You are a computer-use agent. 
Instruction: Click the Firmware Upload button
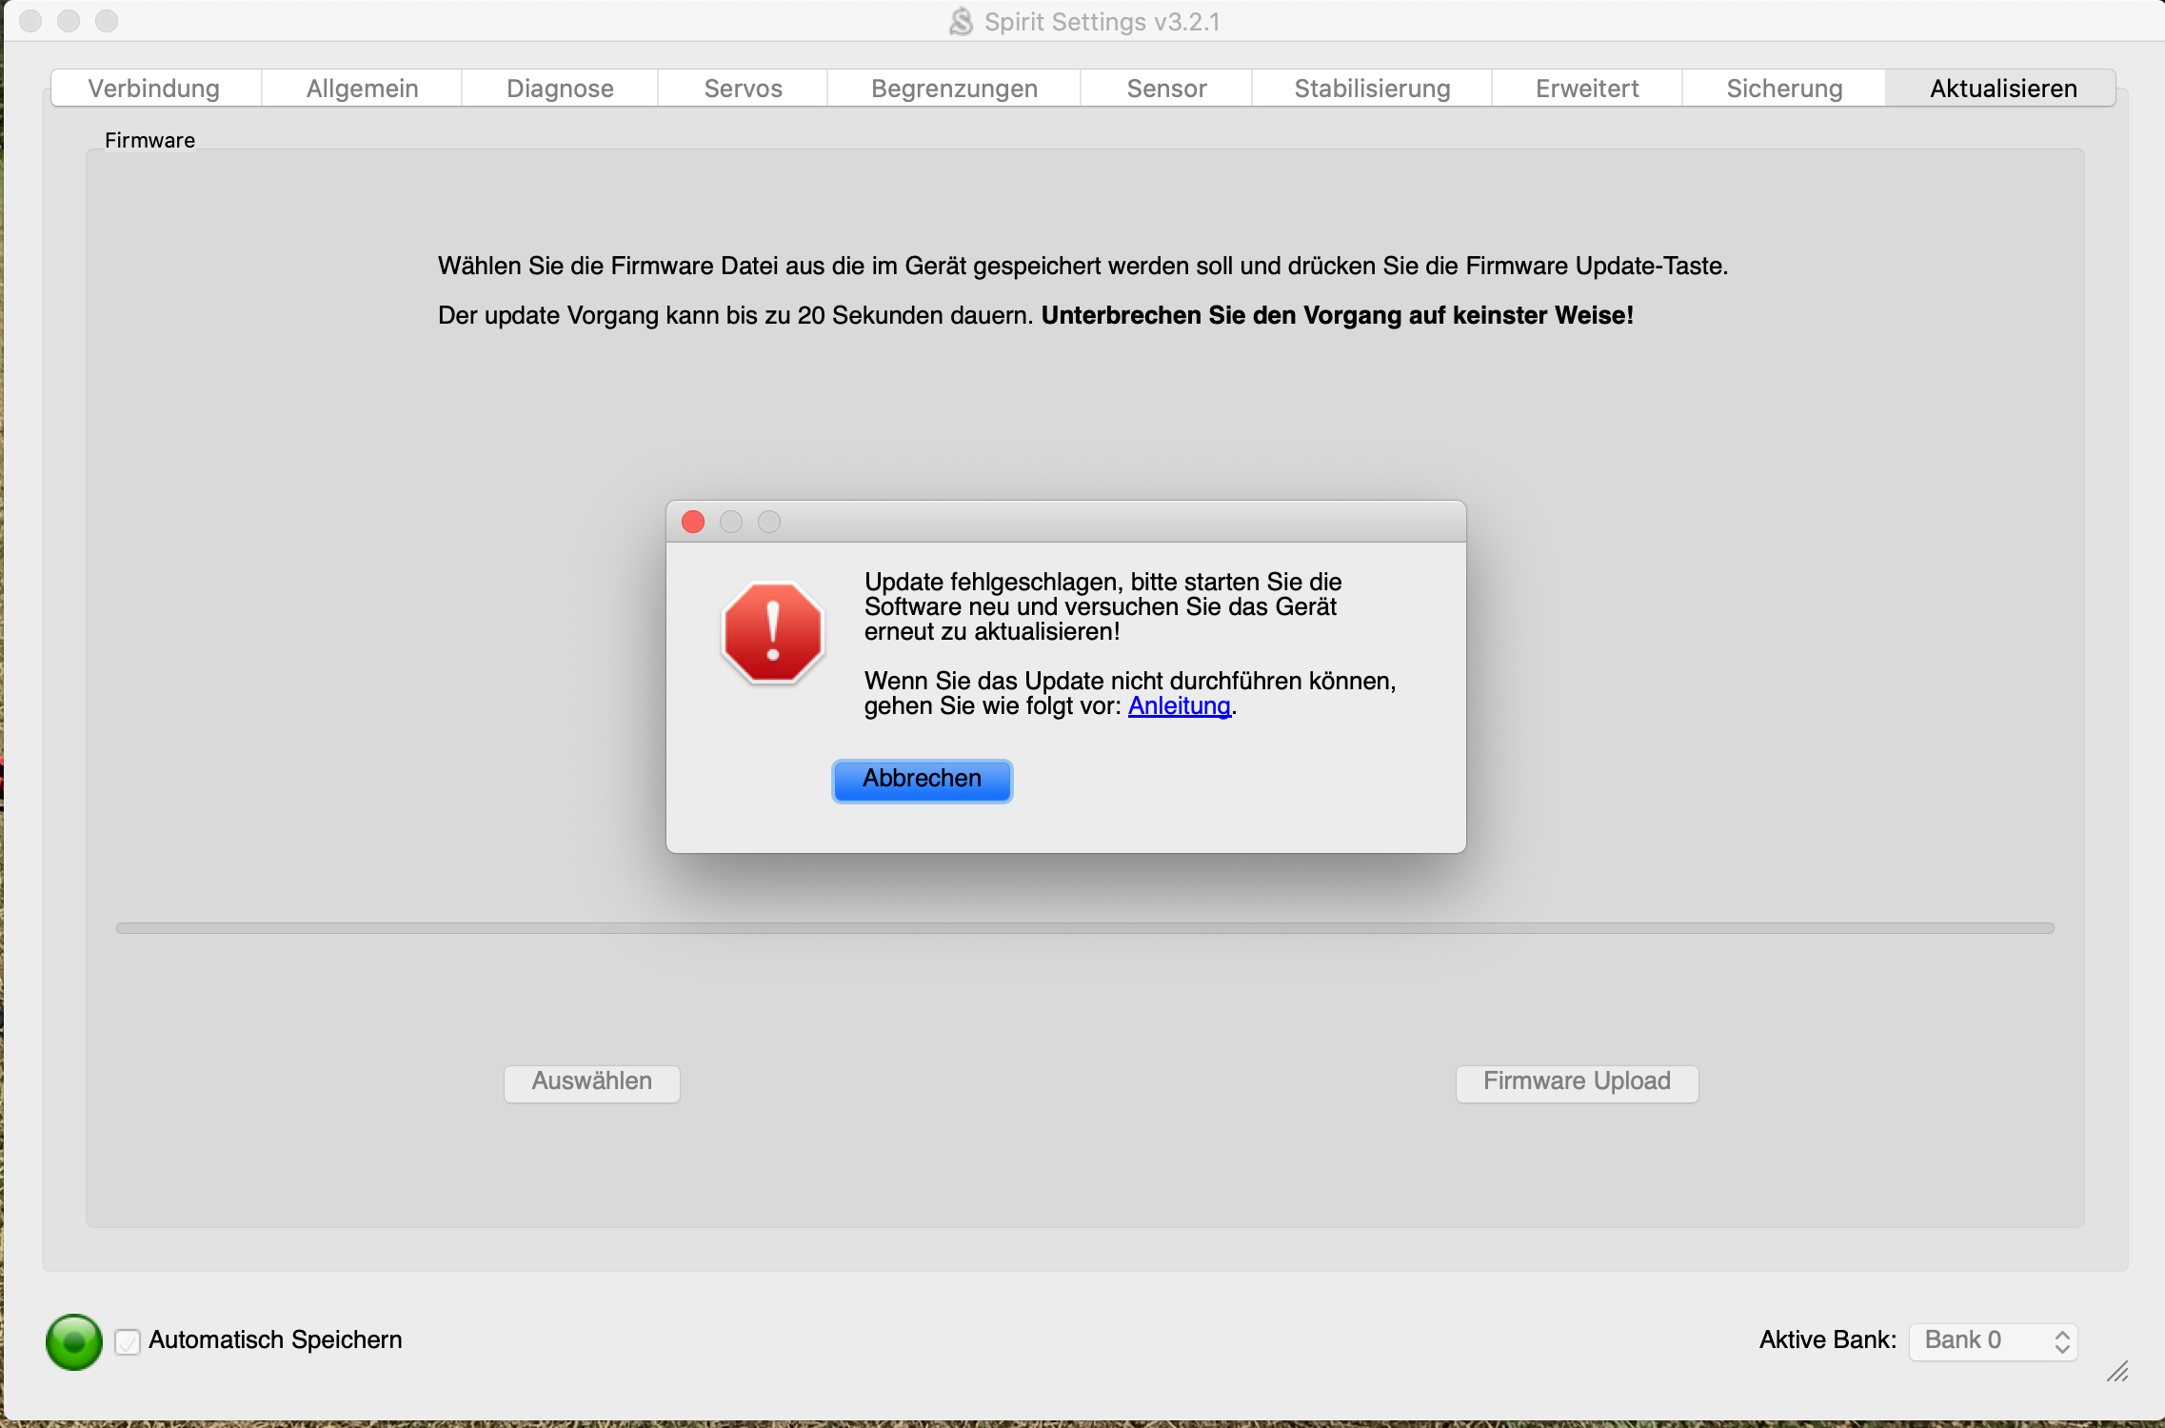pyautogui.click(x=1577, y=1081)
